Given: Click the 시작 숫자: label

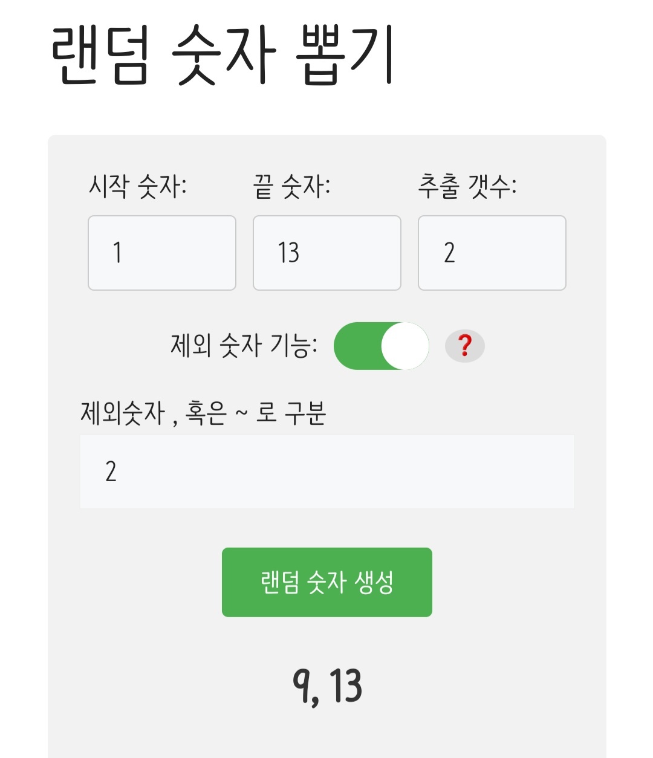Looking at the screenshot, I should 138,186.
